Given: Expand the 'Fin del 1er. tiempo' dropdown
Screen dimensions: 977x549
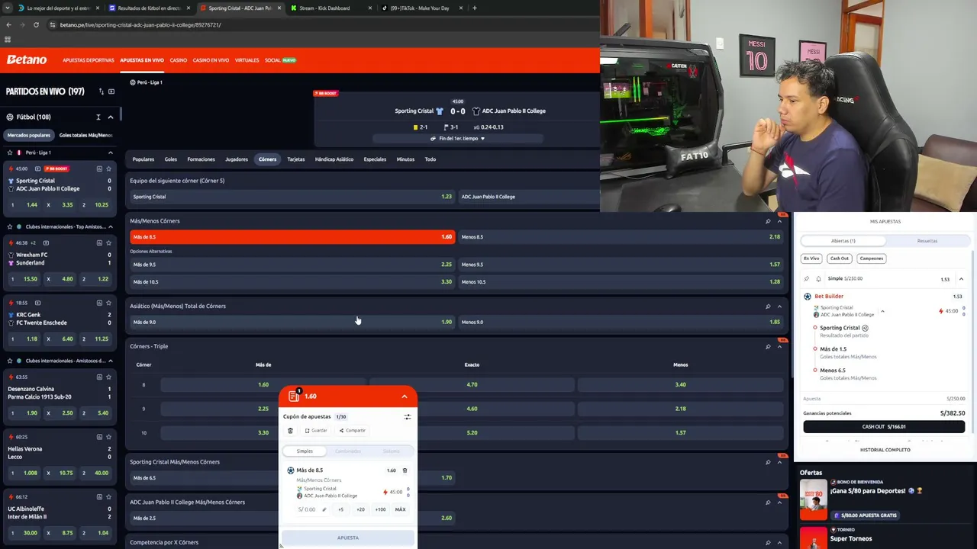Looking at the screenshot, I should [458, 139].
